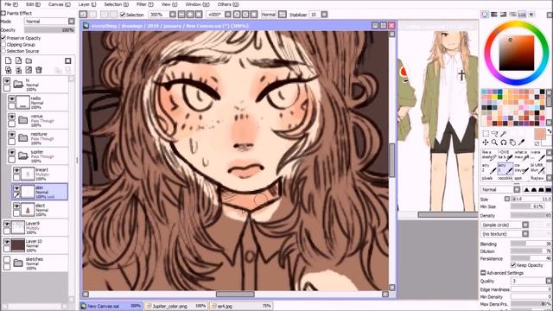Show the color wheel panel icon

485,15
